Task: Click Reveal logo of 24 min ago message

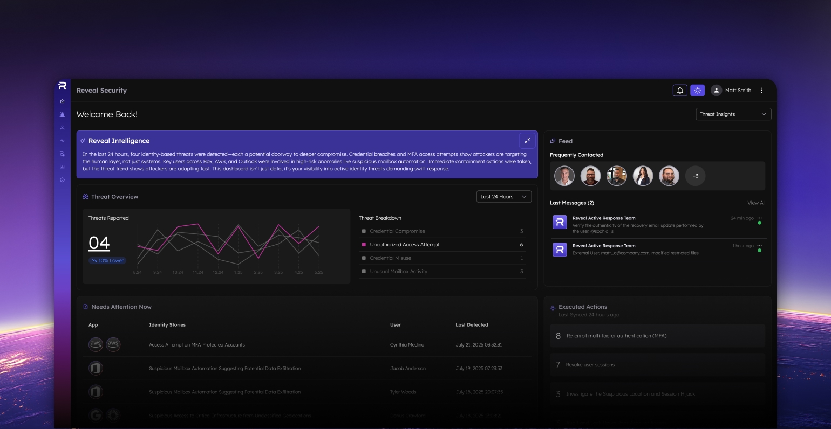Action: [560, 222]
